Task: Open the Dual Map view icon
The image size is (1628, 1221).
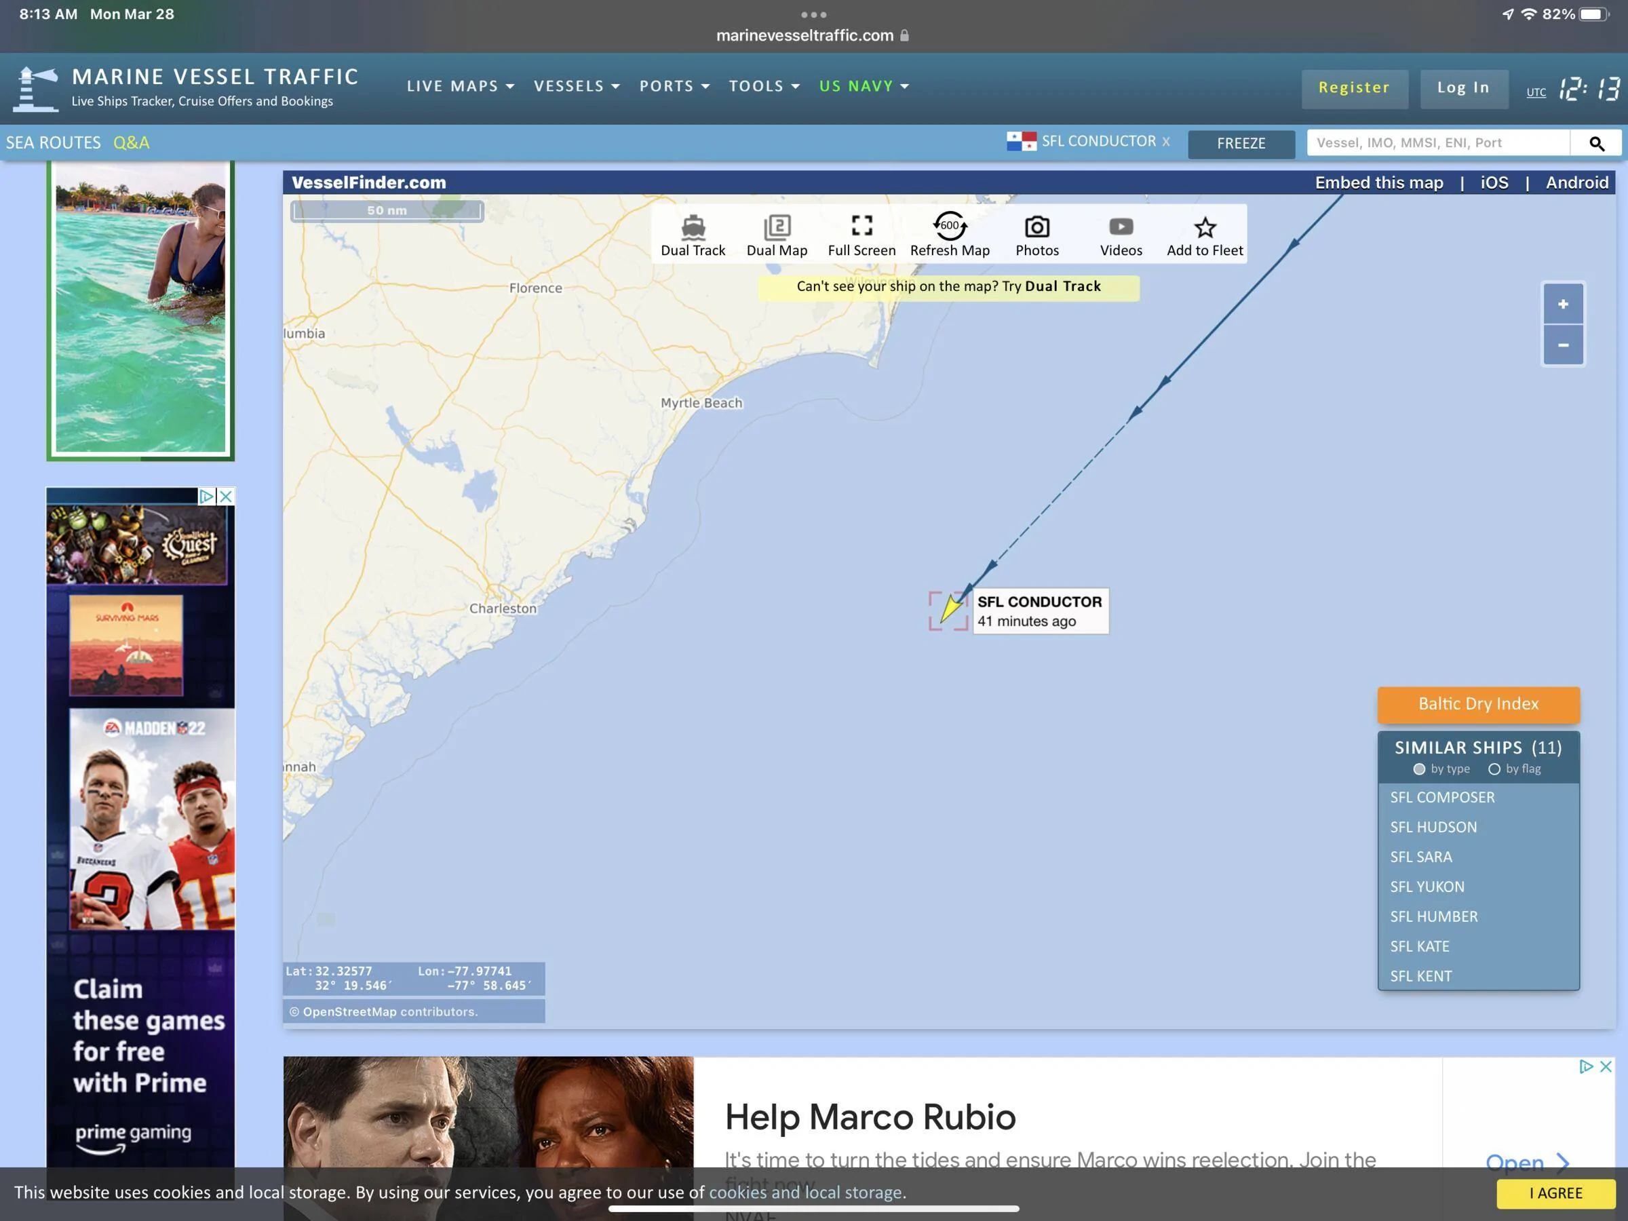Action: pos(777,227)
